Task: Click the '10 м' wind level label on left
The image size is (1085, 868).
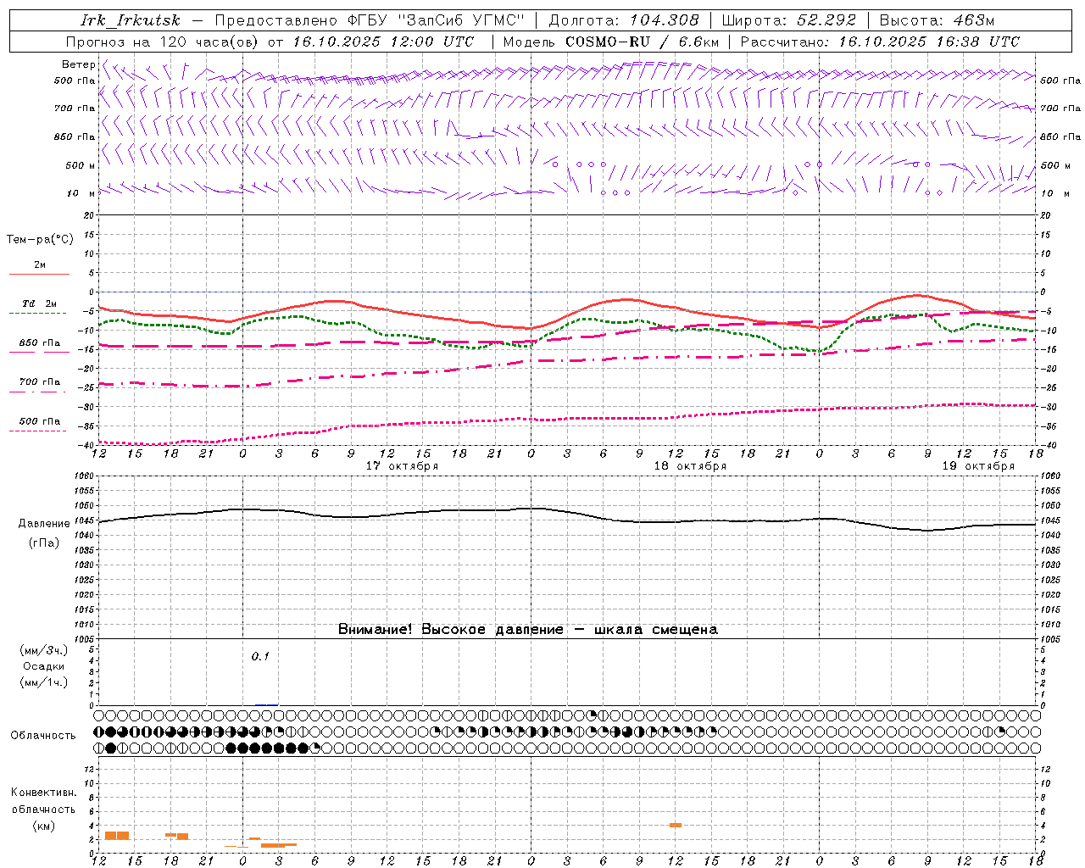Action: click(81, 194)
